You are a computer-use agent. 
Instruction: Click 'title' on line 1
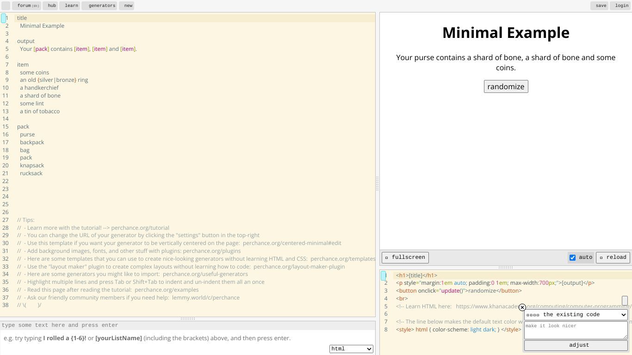[x=22, y=18]
